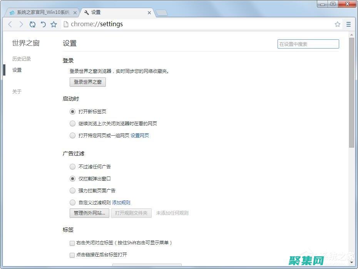Click the 登录世界之窗 button
This screenshot has width=358, height=269.
tap(87, 82)
